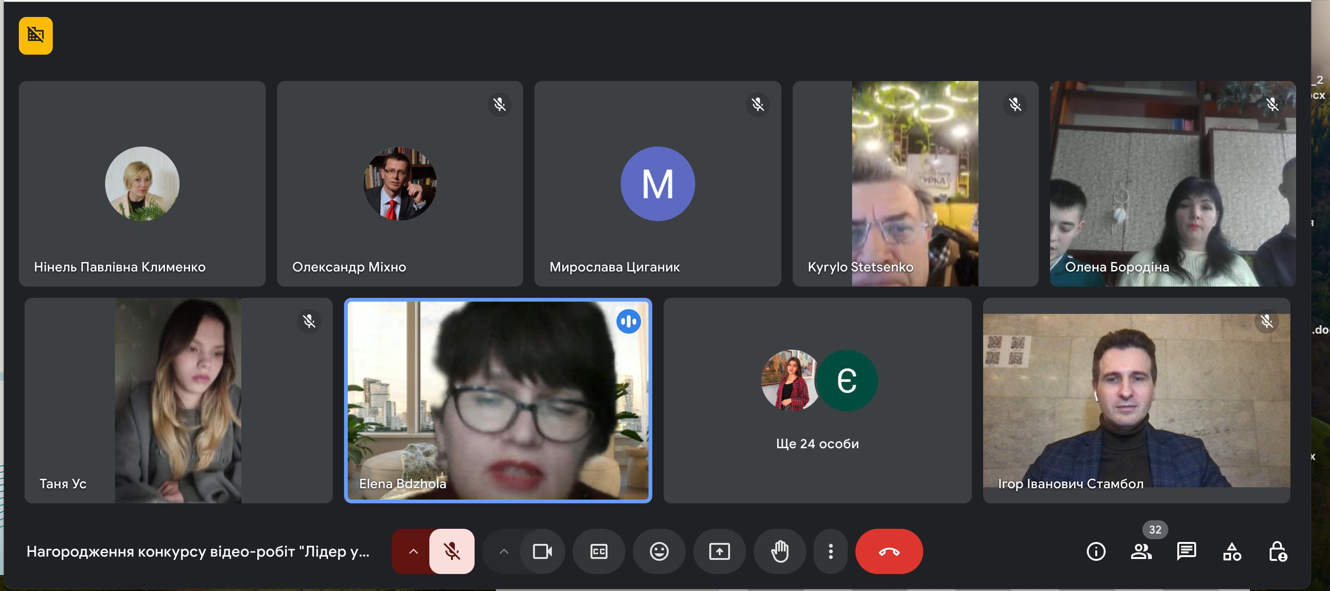Leave the call with red button

pyautogui.click(x=888, y=551)
